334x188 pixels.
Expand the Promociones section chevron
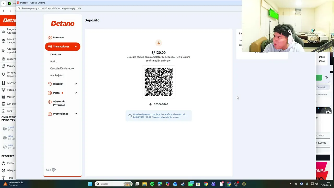pos(76,114)
